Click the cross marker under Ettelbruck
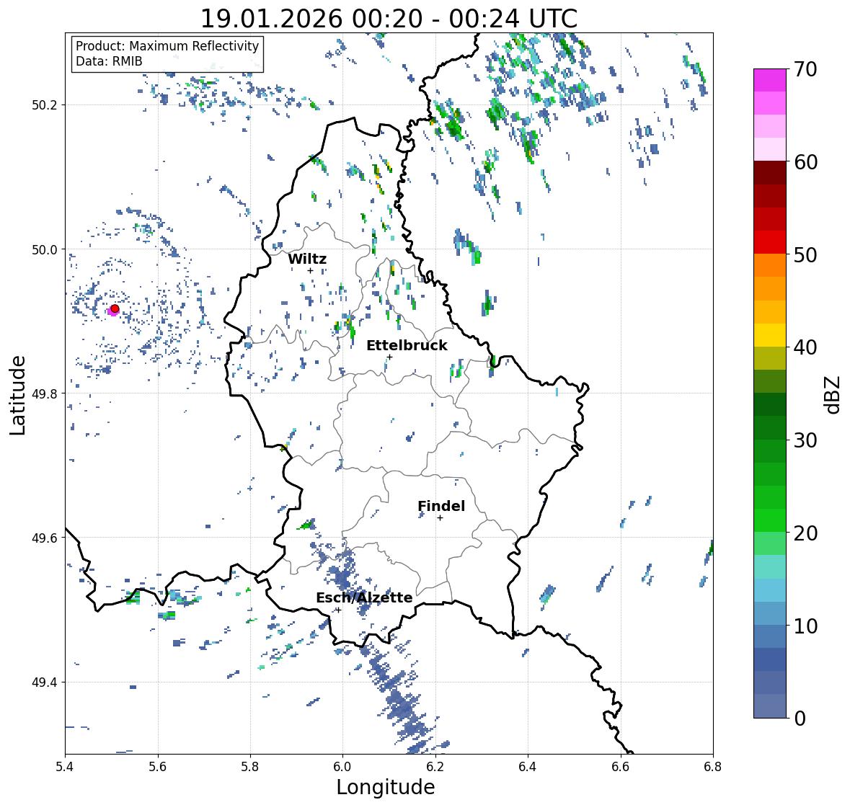This screenshot has height=805, width=850. coord(390,357)
